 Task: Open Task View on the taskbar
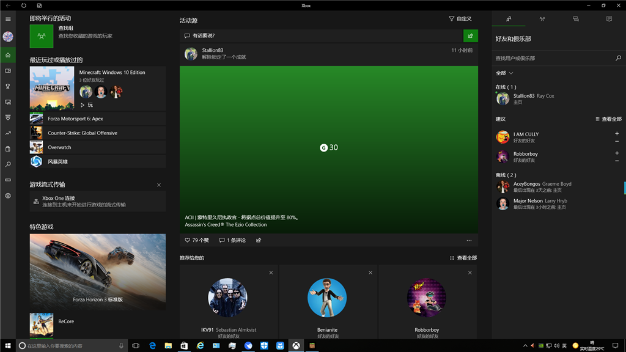(x=136, y=346)
